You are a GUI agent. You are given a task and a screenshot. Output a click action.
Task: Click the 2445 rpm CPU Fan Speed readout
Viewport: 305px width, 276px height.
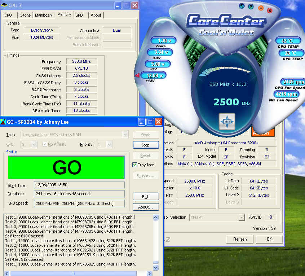pos(293,82)
